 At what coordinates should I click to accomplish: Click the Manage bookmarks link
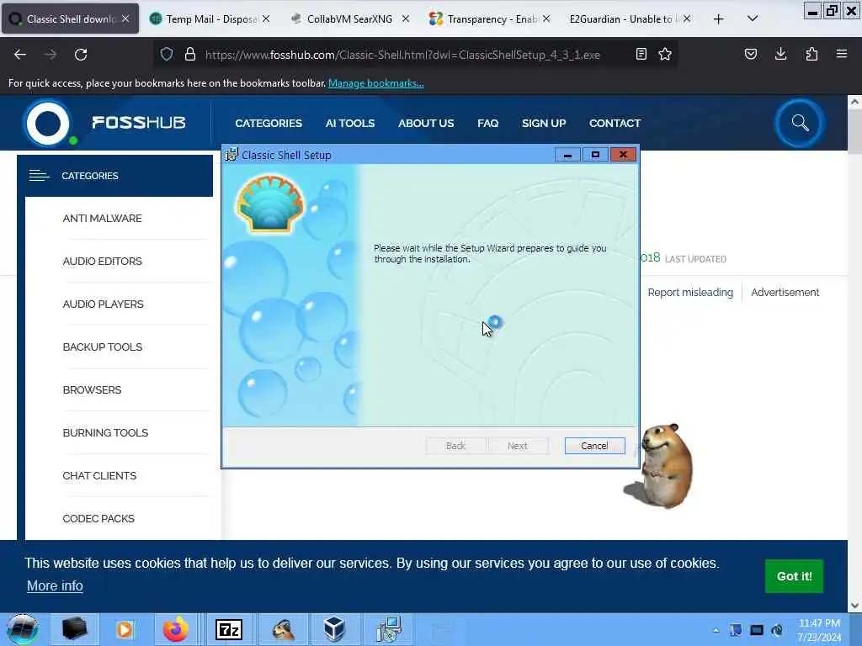pos(376,83)
